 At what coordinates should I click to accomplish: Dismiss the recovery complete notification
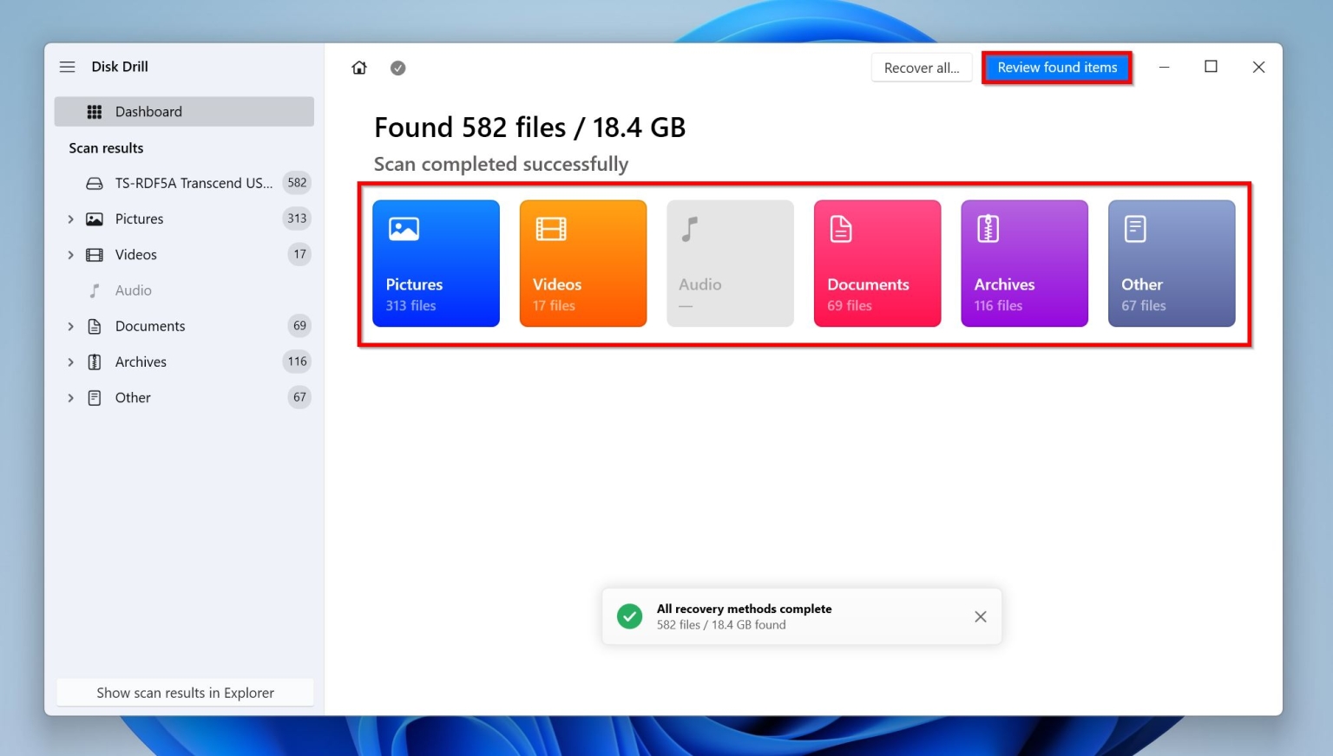coord(980,616)
